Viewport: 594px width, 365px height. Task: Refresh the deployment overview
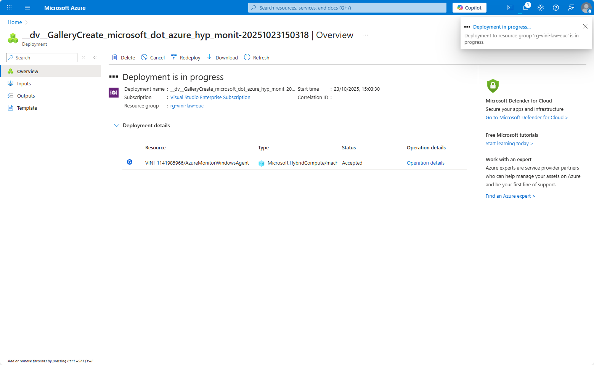tap(257, 58)
